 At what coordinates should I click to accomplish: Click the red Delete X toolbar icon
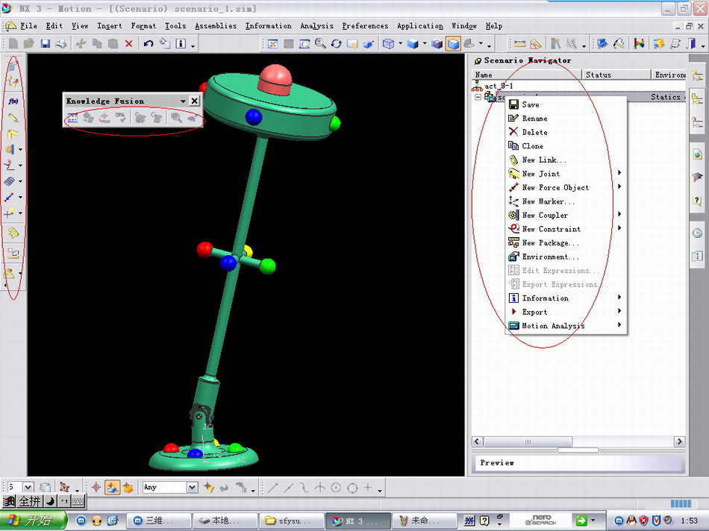[129, 43]
